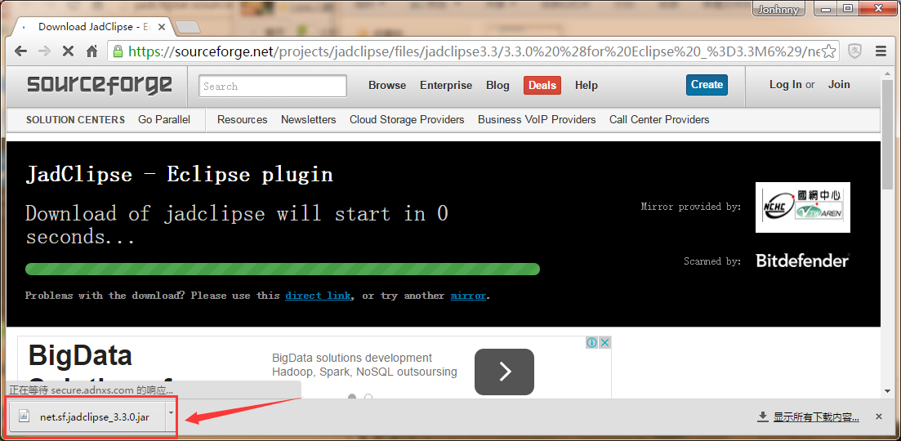Click the green padlock security icon
901x441 pixels.
(118, 51)
